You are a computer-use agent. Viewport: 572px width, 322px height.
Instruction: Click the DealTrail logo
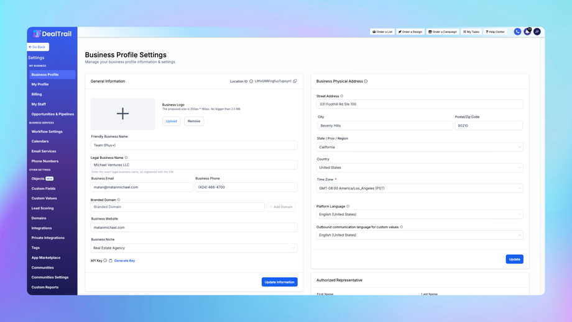[x=52, y=34]
